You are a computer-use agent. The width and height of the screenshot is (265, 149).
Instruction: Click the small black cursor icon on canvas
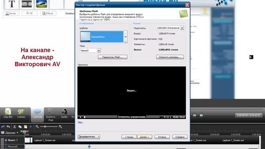click(x=251, y=57)
